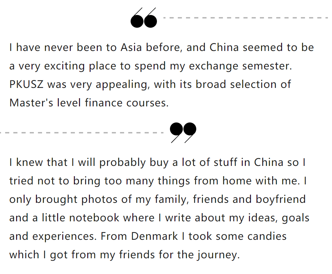Click the opening quotation mark icon

pyautogui.click(x=144, y=18)
